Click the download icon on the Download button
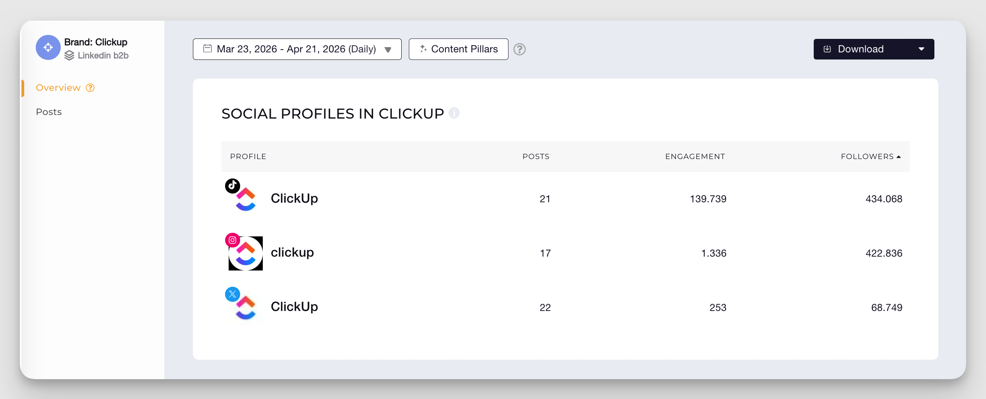Screen dimensions: 986x399 [828, 49]
